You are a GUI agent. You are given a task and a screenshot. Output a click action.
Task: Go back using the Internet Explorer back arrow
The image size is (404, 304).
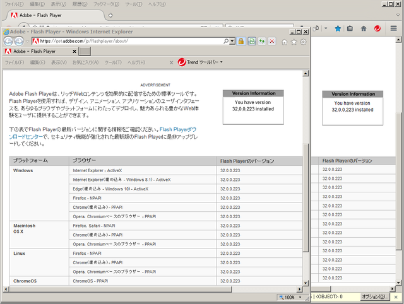(8, 41)
